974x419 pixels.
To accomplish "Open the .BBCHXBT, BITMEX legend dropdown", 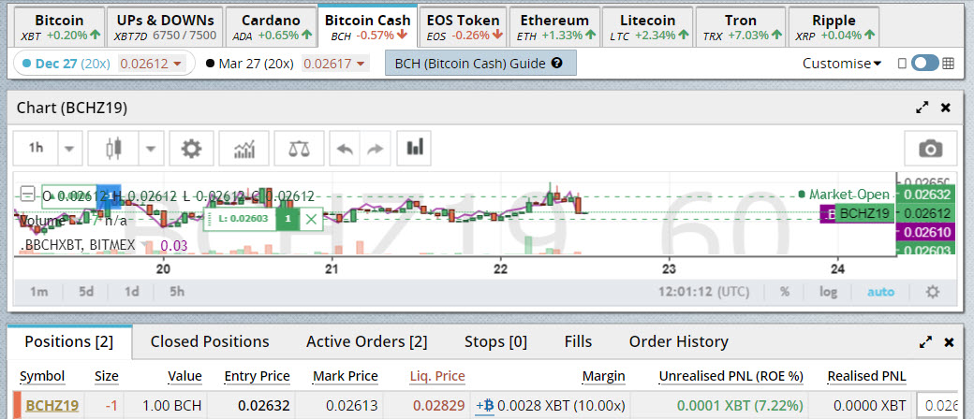I will [147, 245].
